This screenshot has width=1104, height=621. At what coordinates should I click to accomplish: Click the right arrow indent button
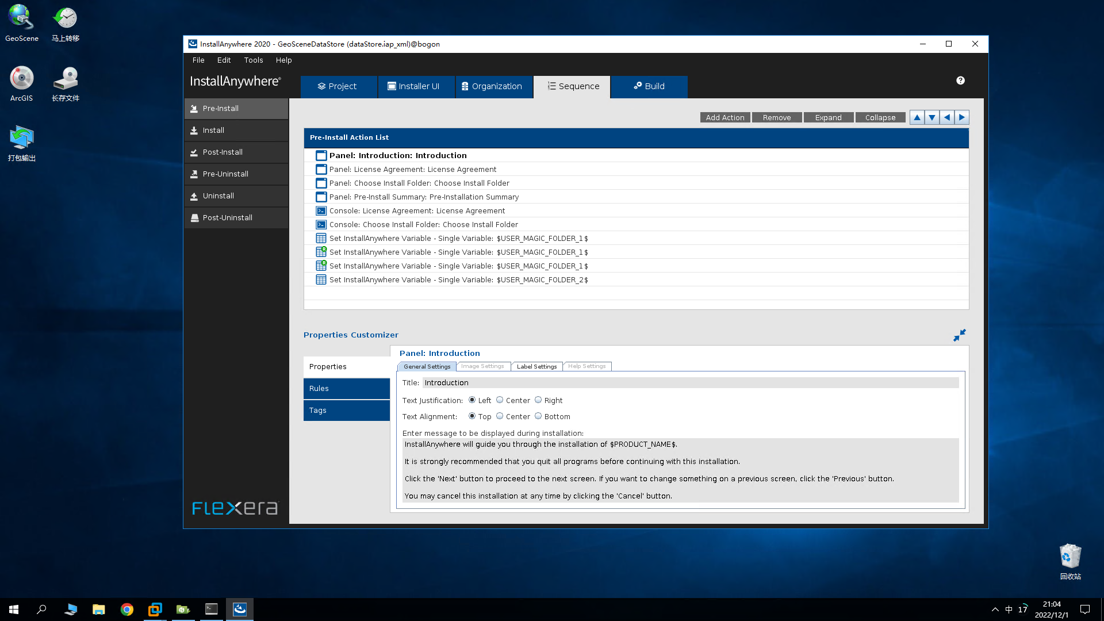tap(962, 117)
